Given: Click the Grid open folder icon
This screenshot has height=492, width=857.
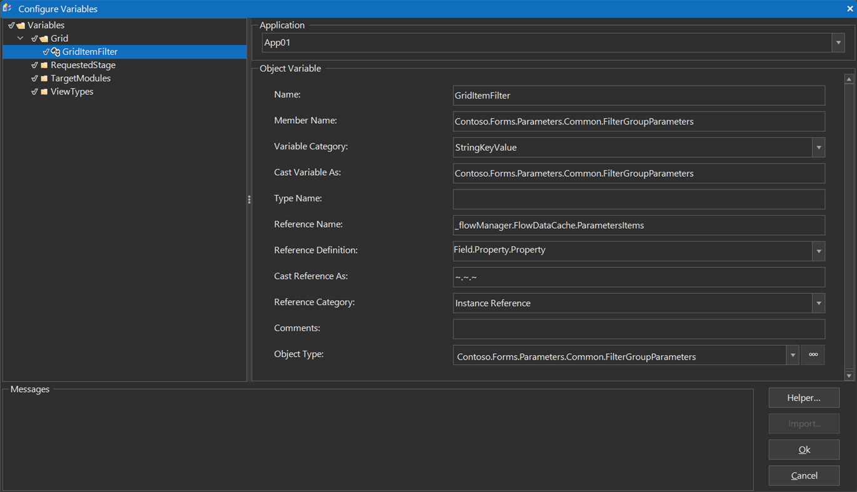Looking at the screenshot, I should [44, 39].
